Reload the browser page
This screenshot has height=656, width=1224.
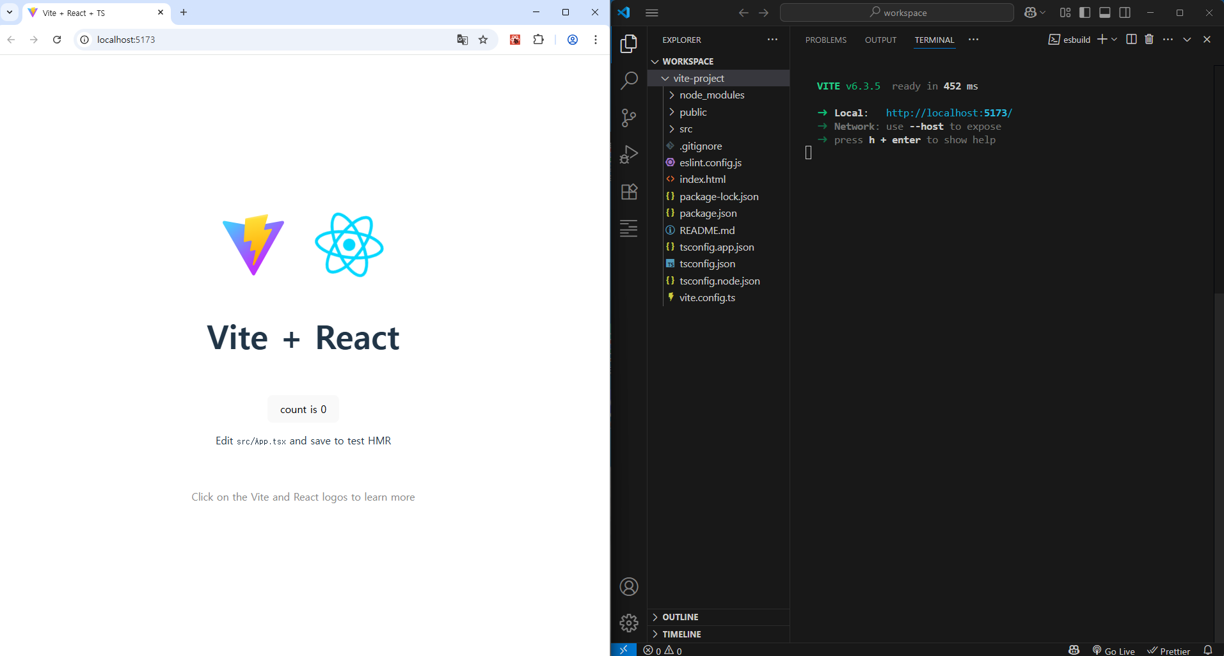point(57,40)
